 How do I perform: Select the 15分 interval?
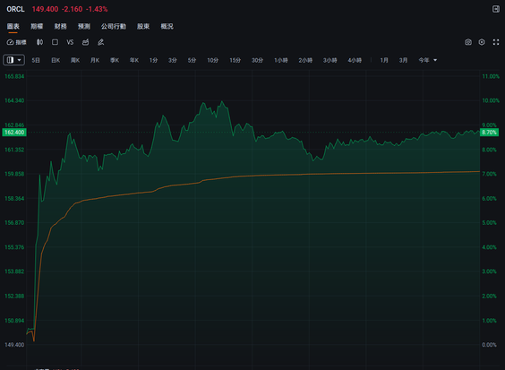(235, 60)
